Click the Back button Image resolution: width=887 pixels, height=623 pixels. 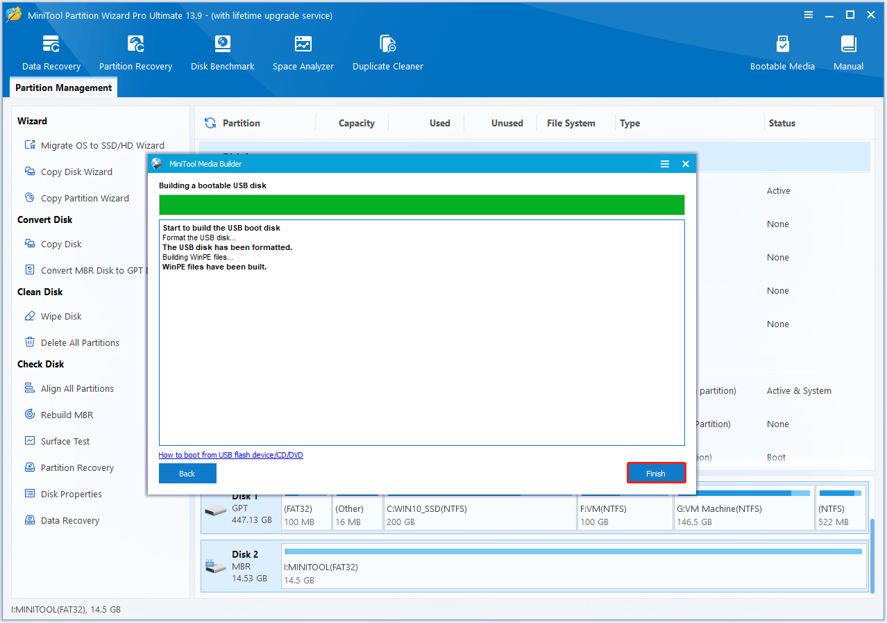(187, 473)
